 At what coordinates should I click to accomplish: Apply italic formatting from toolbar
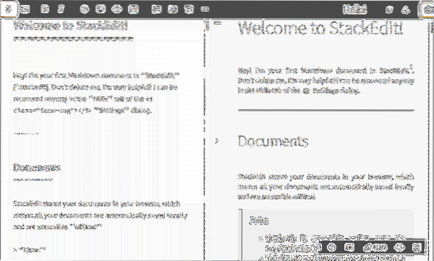[60, 9]
